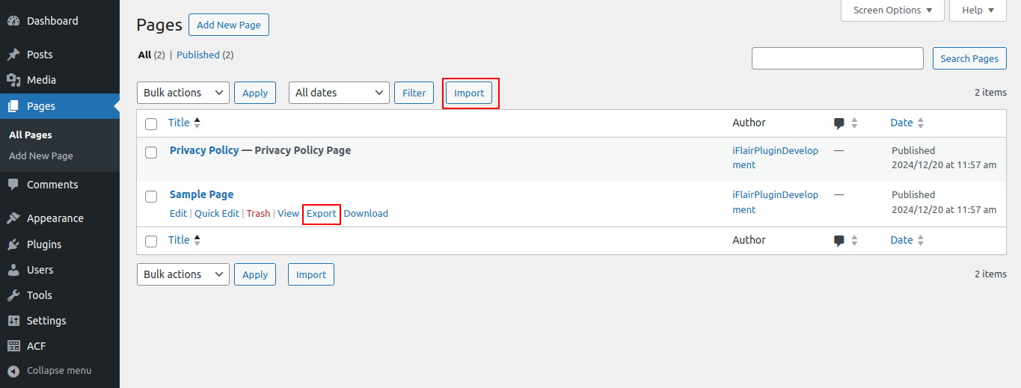This screenshot has height=388, width=1021.
Task: Click the Title column header link
Action: click(x=179, y=123)
